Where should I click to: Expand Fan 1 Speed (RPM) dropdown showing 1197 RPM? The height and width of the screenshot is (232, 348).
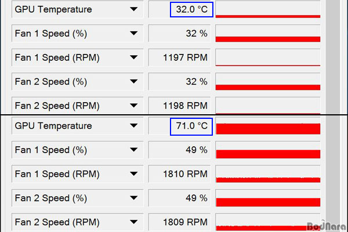tap(134, 57)
